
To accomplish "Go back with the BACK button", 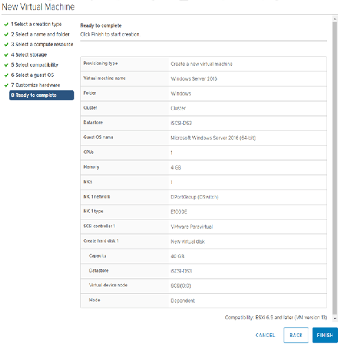I will [x=296, y=335].
